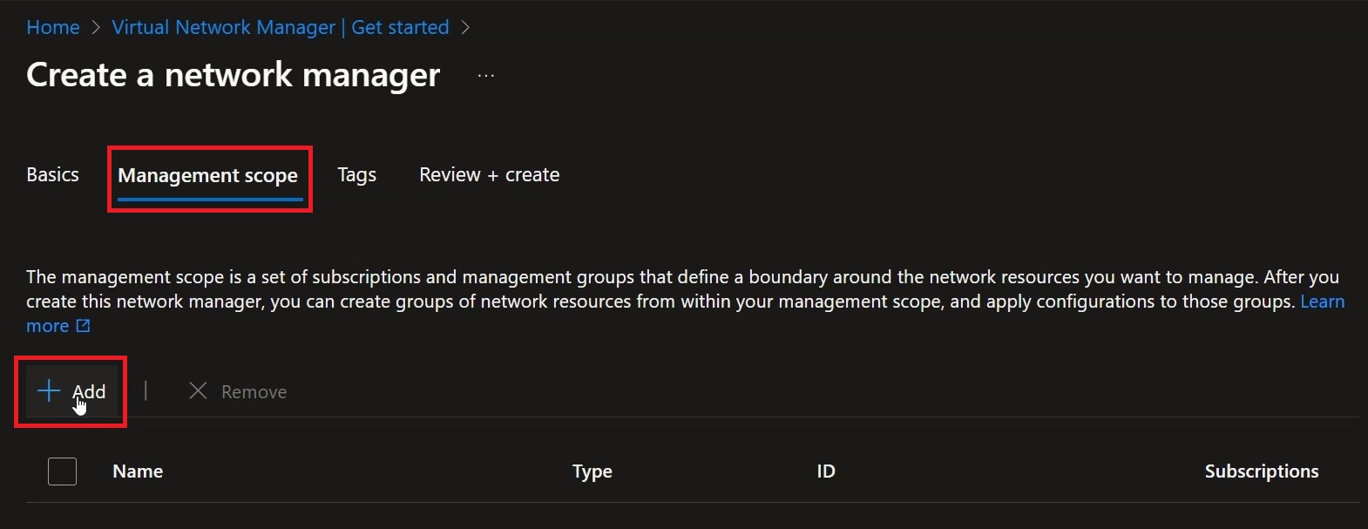
Task: Go to the Home breadcrumb link
Action: coord(53,28)
